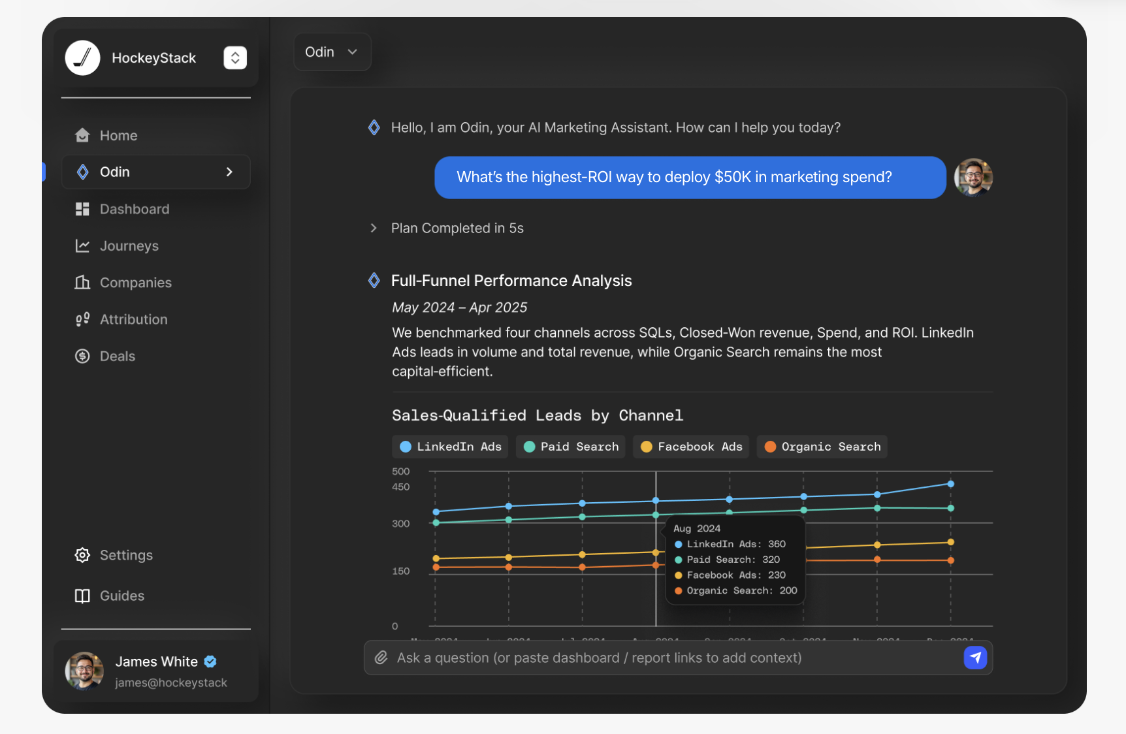This screenshot has height=734, width=1126.
Task: Click the yellow Facebook Ads color dot
Action: coord(647,447)
